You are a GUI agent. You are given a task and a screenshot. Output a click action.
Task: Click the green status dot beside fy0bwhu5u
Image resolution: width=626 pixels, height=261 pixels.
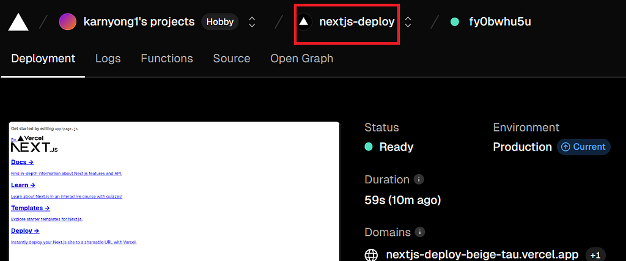point(454,21)
